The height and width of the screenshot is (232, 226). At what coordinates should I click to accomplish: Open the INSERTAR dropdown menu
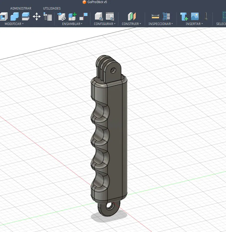[x=194, y=24]
